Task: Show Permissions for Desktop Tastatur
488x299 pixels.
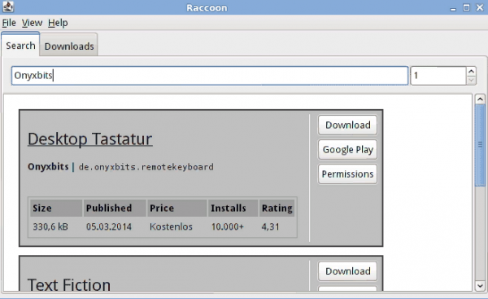Action: click(347, 174)
